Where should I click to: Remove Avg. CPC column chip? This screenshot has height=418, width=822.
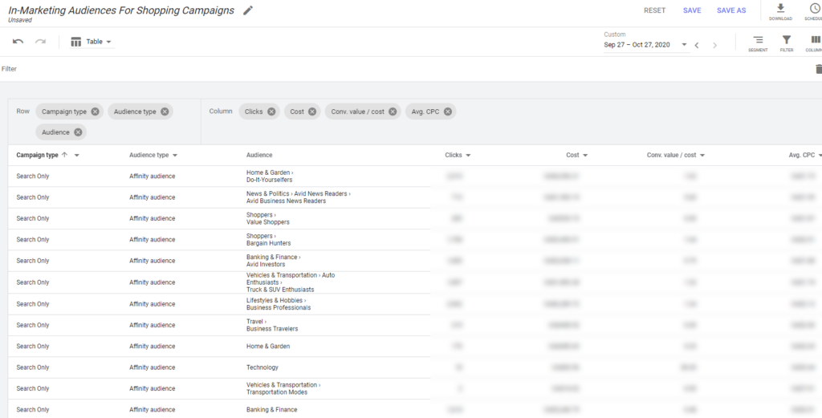coord(448,112)
